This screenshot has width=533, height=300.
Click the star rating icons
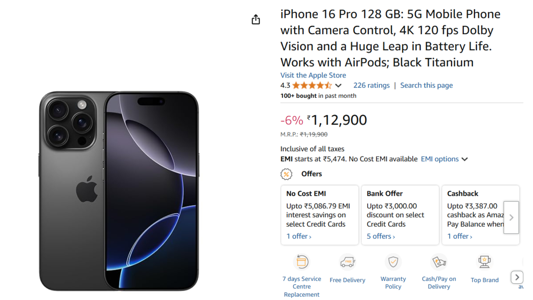click(312, 85)
